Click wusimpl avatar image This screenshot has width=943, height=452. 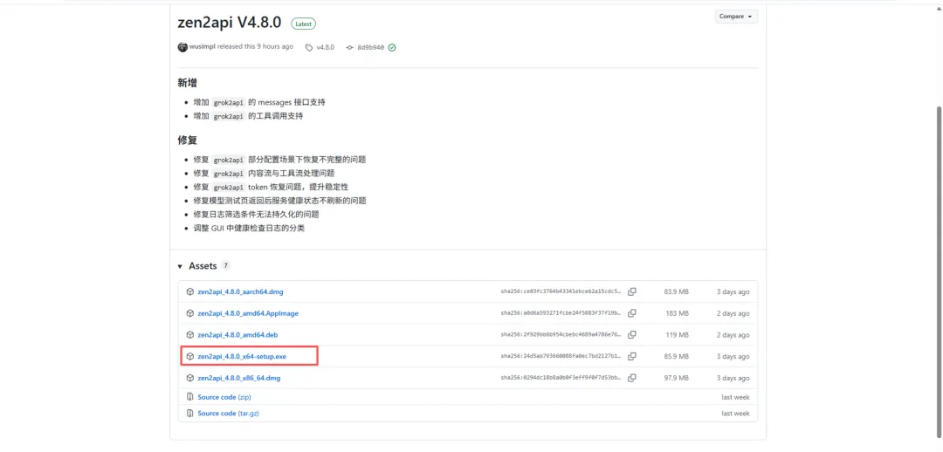click(182, 47)
